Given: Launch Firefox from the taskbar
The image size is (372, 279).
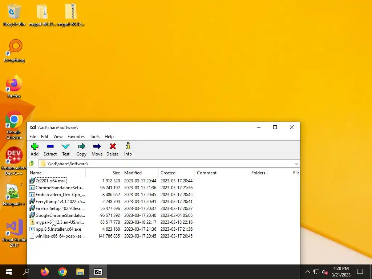Looking at the screenshot, I should tap(45, 272).
